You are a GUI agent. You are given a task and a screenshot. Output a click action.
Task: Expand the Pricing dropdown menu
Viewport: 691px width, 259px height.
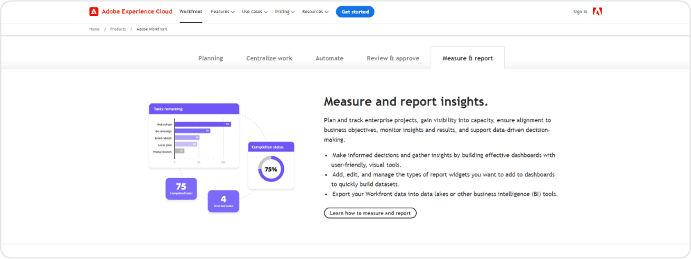point(285,12)
